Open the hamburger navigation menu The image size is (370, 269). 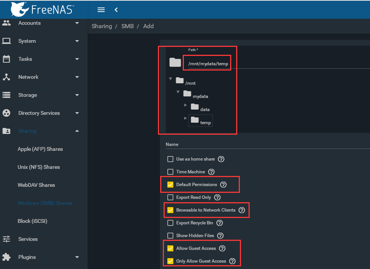pyautogui.click(x=101, y=10)
